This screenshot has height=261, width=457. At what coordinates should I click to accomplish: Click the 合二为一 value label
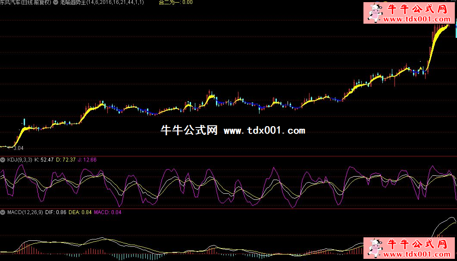coord(175,3)
